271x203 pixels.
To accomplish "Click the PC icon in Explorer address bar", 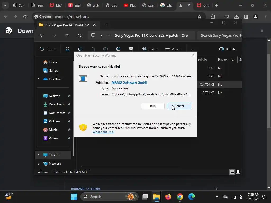I will [x=93, y=35].
